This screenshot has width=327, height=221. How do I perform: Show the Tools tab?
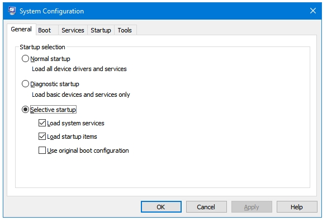click(125, 30)
